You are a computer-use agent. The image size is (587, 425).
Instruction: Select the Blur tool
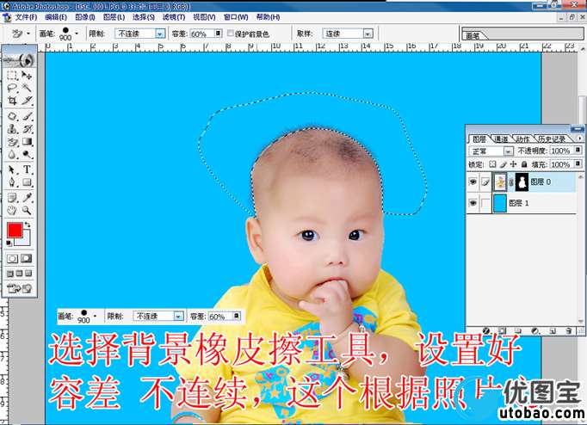12,155
